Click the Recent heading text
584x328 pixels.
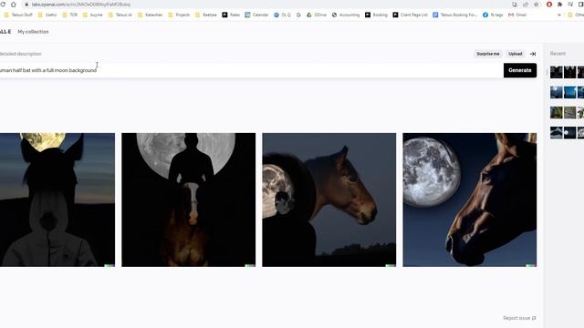pyautogui.click(x=558, y=54)
